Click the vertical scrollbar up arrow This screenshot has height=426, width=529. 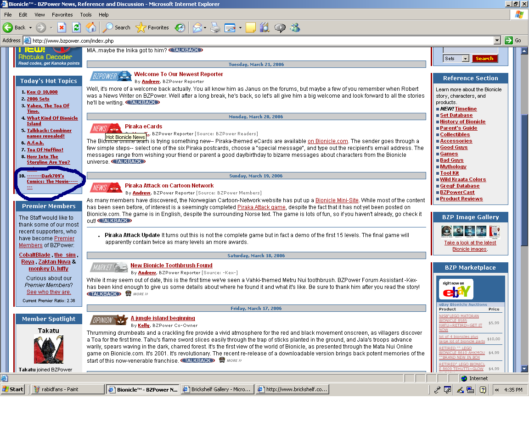524,51
